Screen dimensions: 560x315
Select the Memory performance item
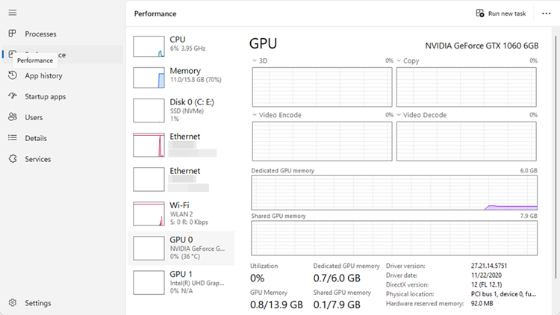pyautogui.click(x=181, y=78)
